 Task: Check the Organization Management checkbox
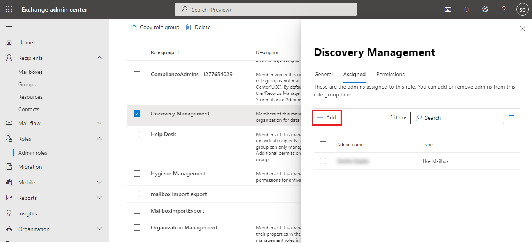click(x=137, y=227)
